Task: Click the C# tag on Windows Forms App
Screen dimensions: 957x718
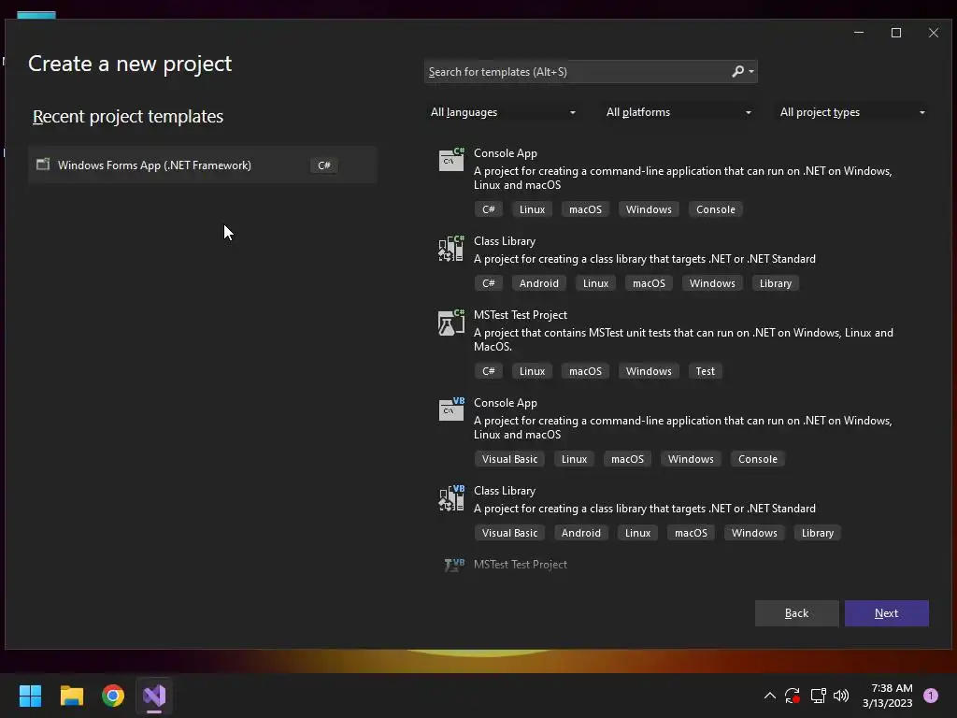Action: click(324, 165)
